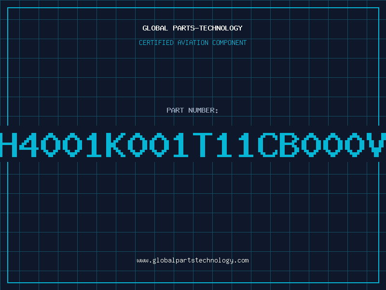This screenshot has width=386, height=290.
Task: Click the word CERTIFIED in the subtitle
Action: [x=156, y=43]
